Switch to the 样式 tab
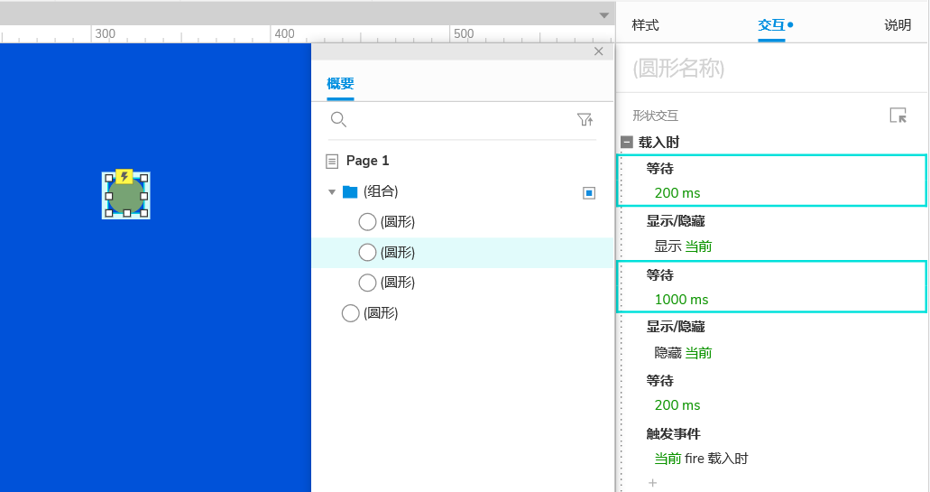 (x=645, y=25)
